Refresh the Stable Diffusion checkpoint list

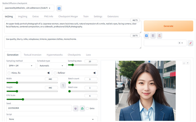tap(59, 8)
